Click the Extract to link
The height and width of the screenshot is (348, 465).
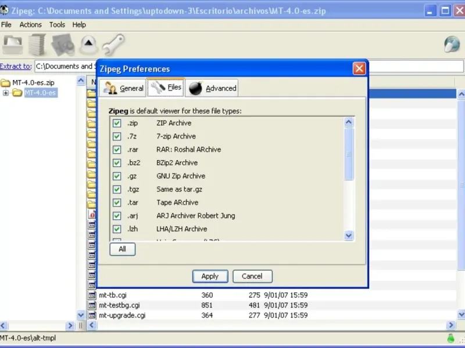[16, 66]
